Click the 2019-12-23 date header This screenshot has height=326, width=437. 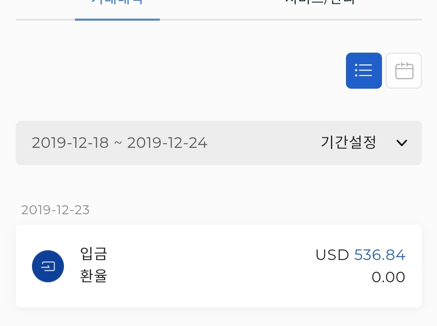55,210
